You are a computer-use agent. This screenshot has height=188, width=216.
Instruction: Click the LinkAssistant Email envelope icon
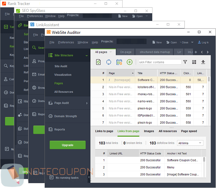pos(34,74)
